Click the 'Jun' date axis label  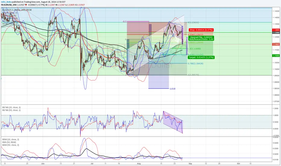[43, 164]
